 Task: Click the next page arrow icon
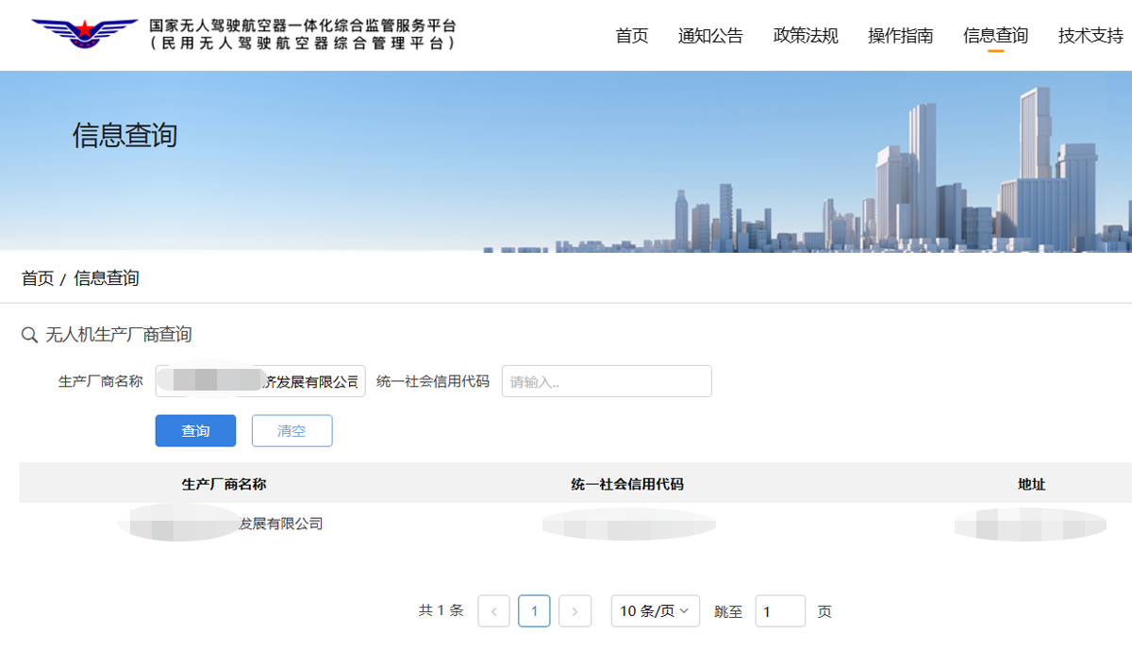(574, 610)
